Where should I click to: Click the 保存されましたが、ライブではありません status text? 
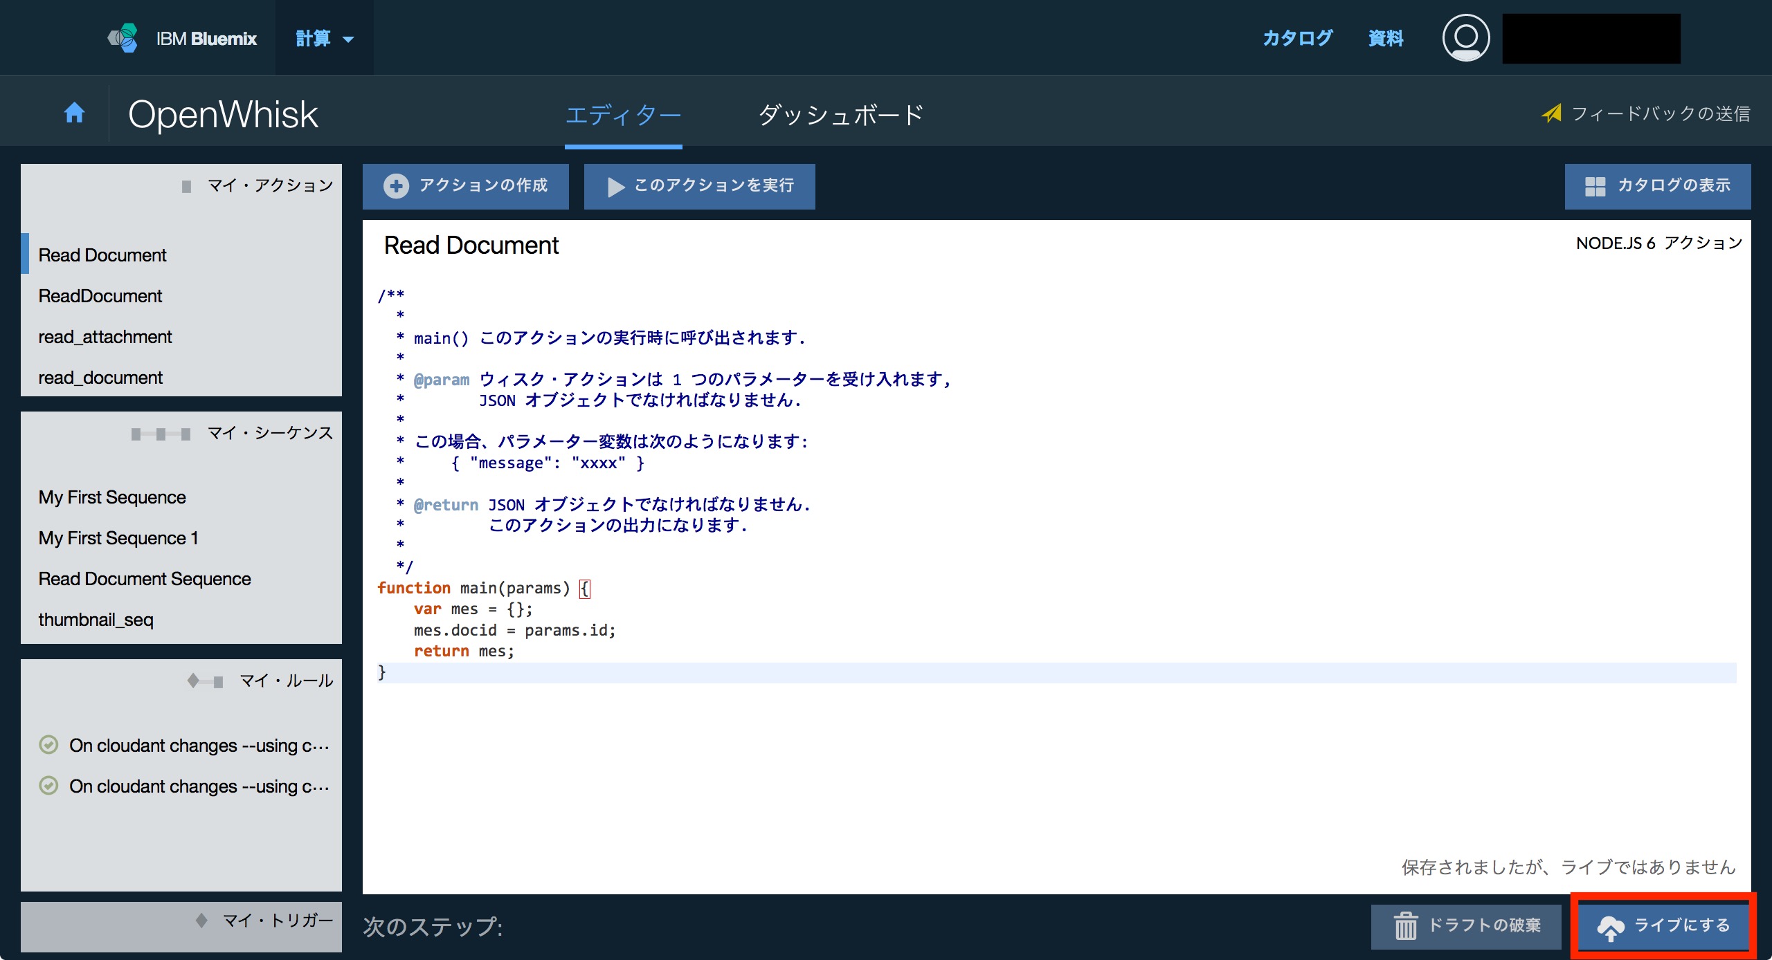[1568, 867]
